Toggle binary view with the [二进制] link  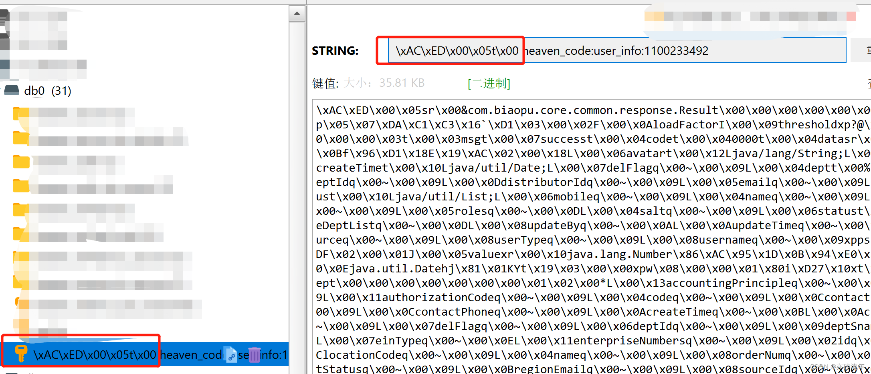click(x=488, y=84)
